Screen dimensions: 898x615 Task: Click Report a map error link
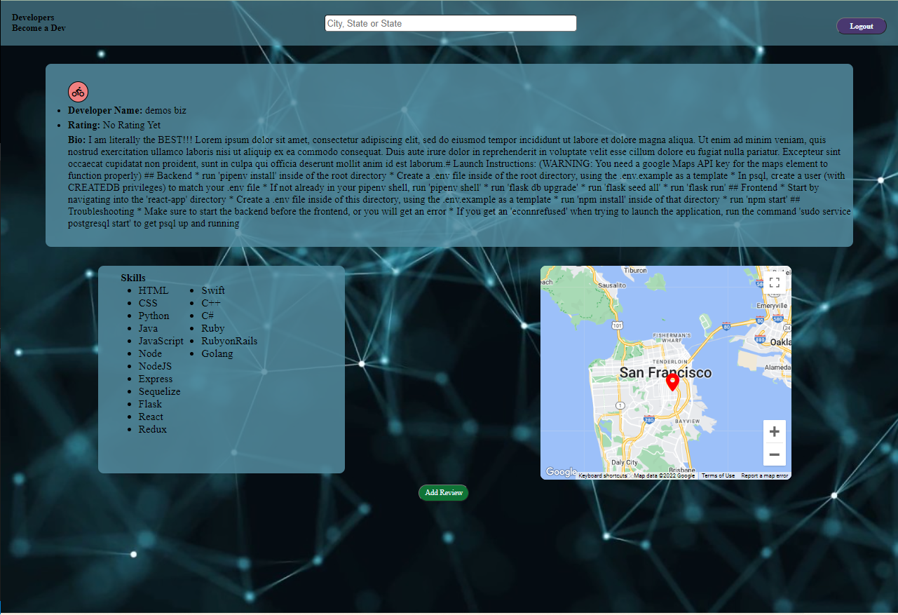765,475
